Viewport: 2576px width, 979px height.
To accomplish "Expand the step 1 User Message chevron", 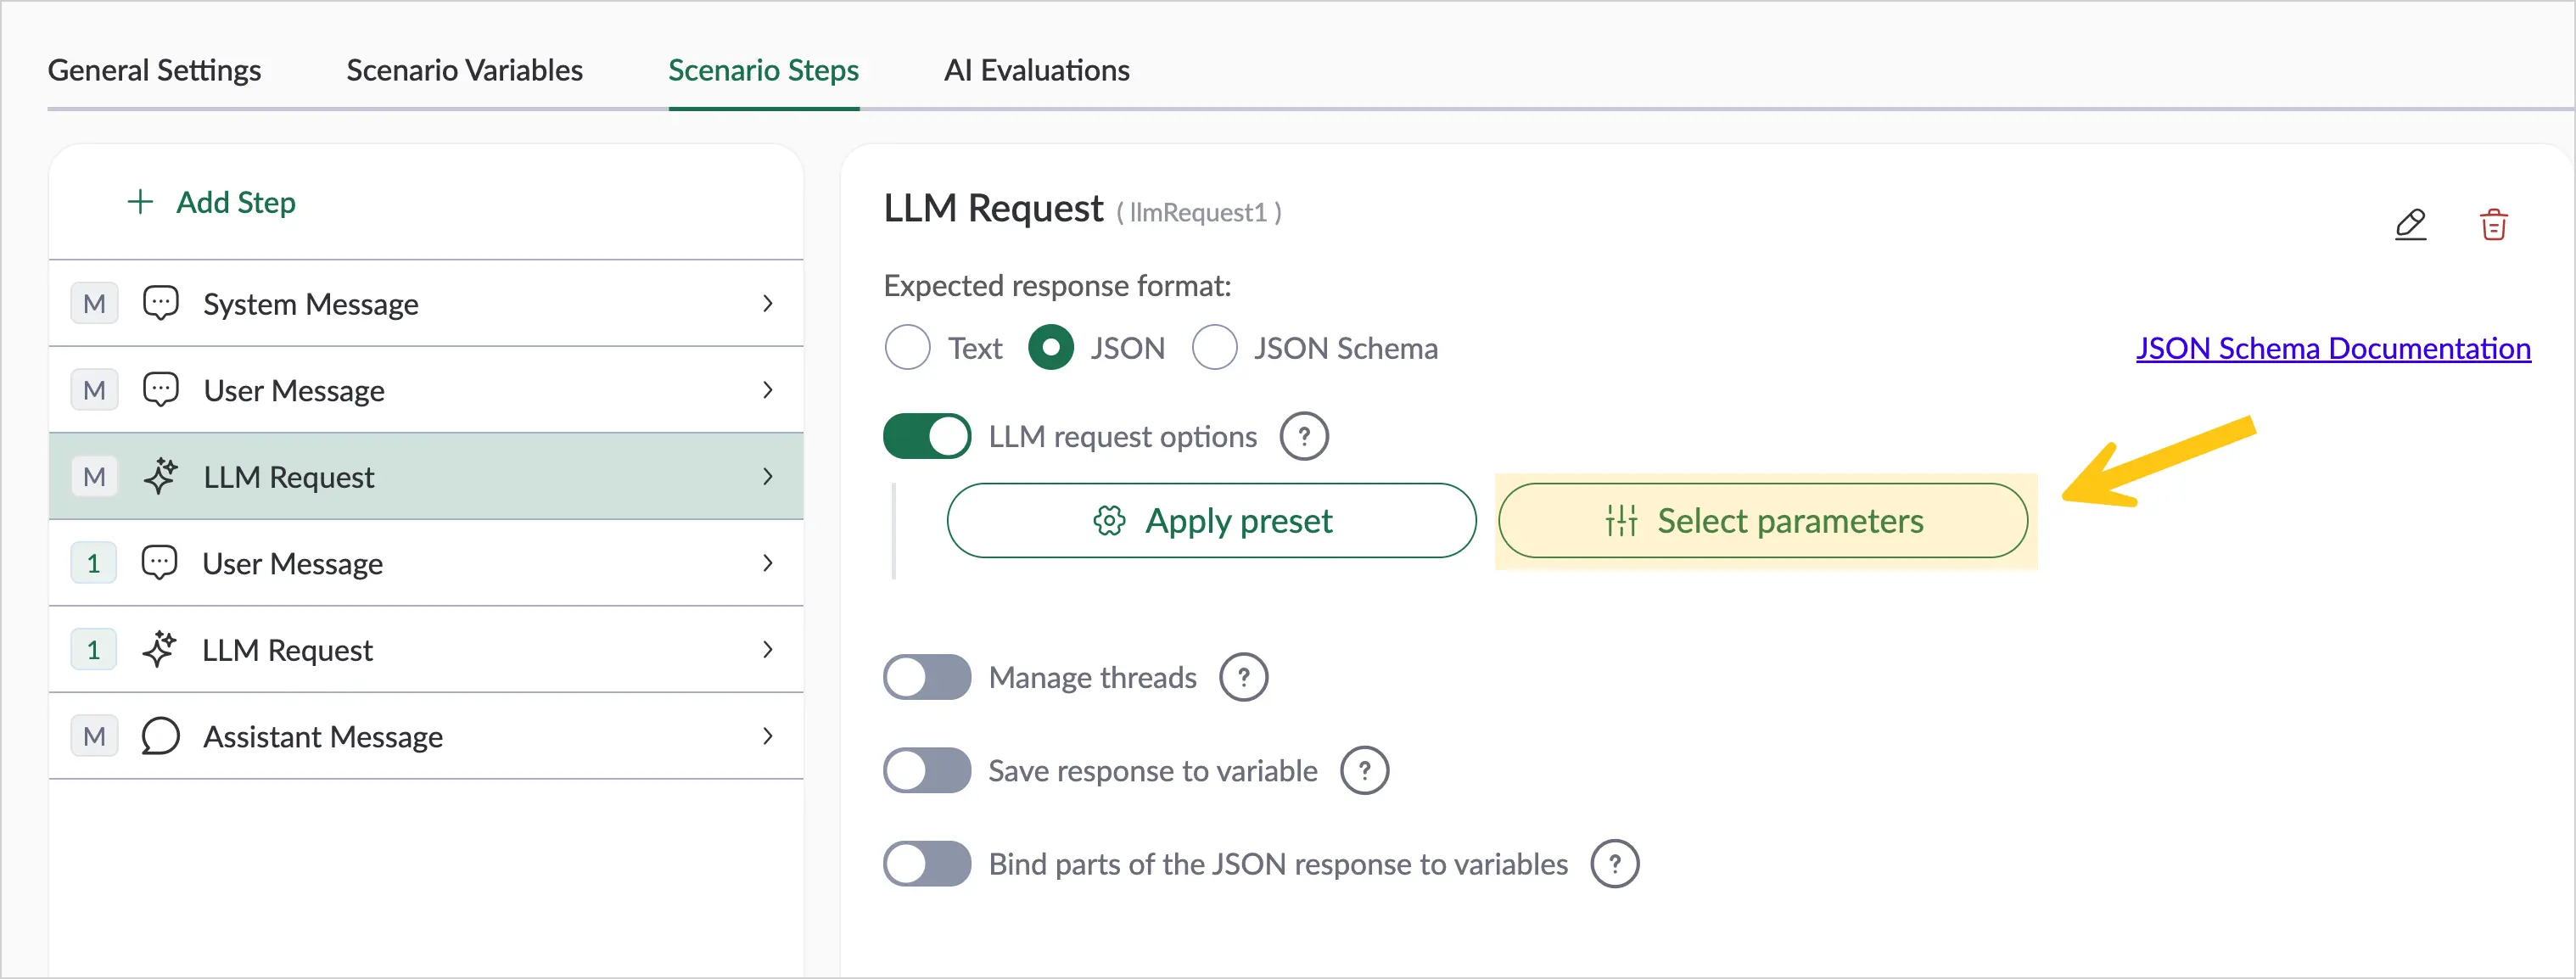I will click(x=768, y=563).
